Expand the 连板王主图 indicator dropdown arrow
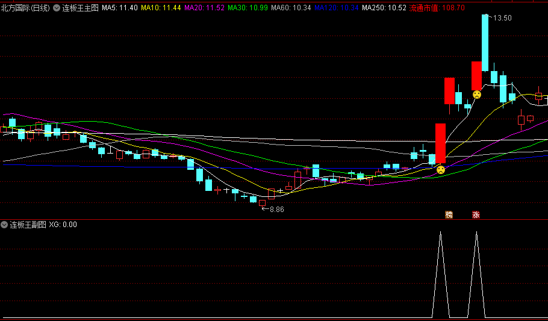 pyautogui.click(x=56, y=8)
